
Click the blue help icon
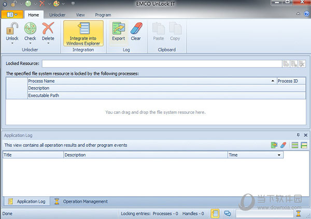pyautogui.click(x=306, y=14)
